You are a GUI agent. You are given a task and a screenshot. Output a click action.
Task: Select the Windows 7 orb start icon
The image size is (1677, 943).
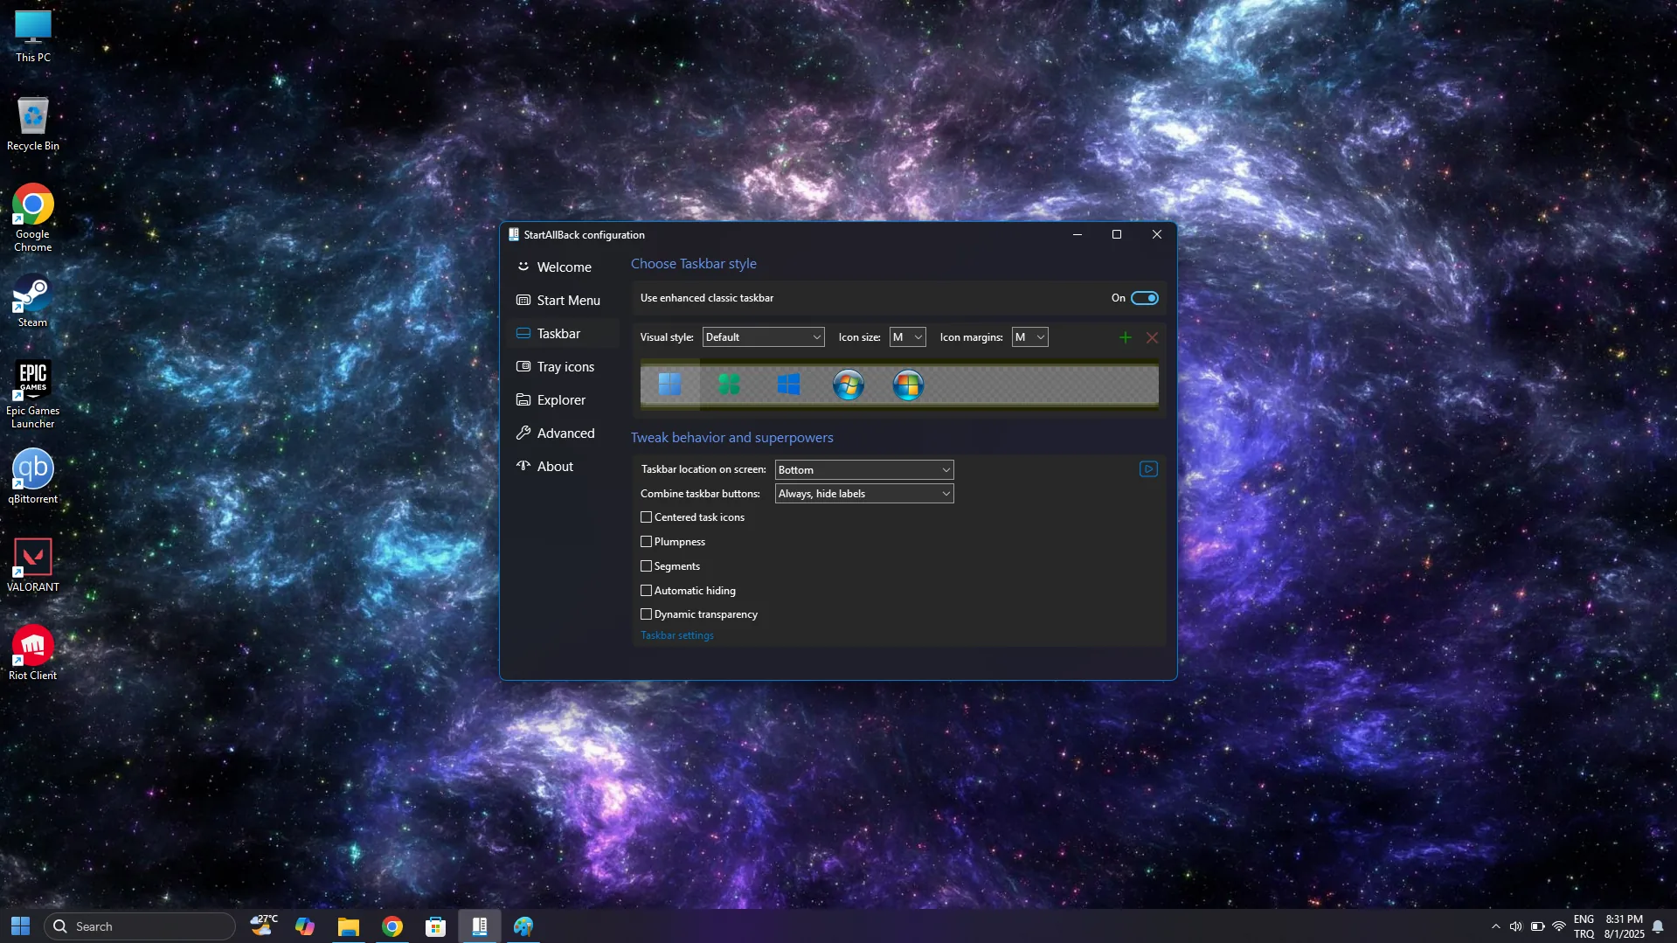pyautogui.click(x=849, y=385)
